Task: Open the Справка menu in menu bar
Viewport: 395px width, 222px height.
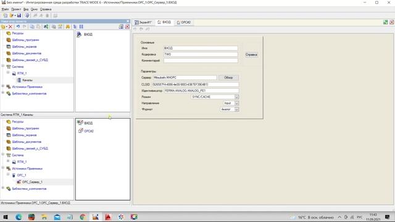Action: (46, 9)
